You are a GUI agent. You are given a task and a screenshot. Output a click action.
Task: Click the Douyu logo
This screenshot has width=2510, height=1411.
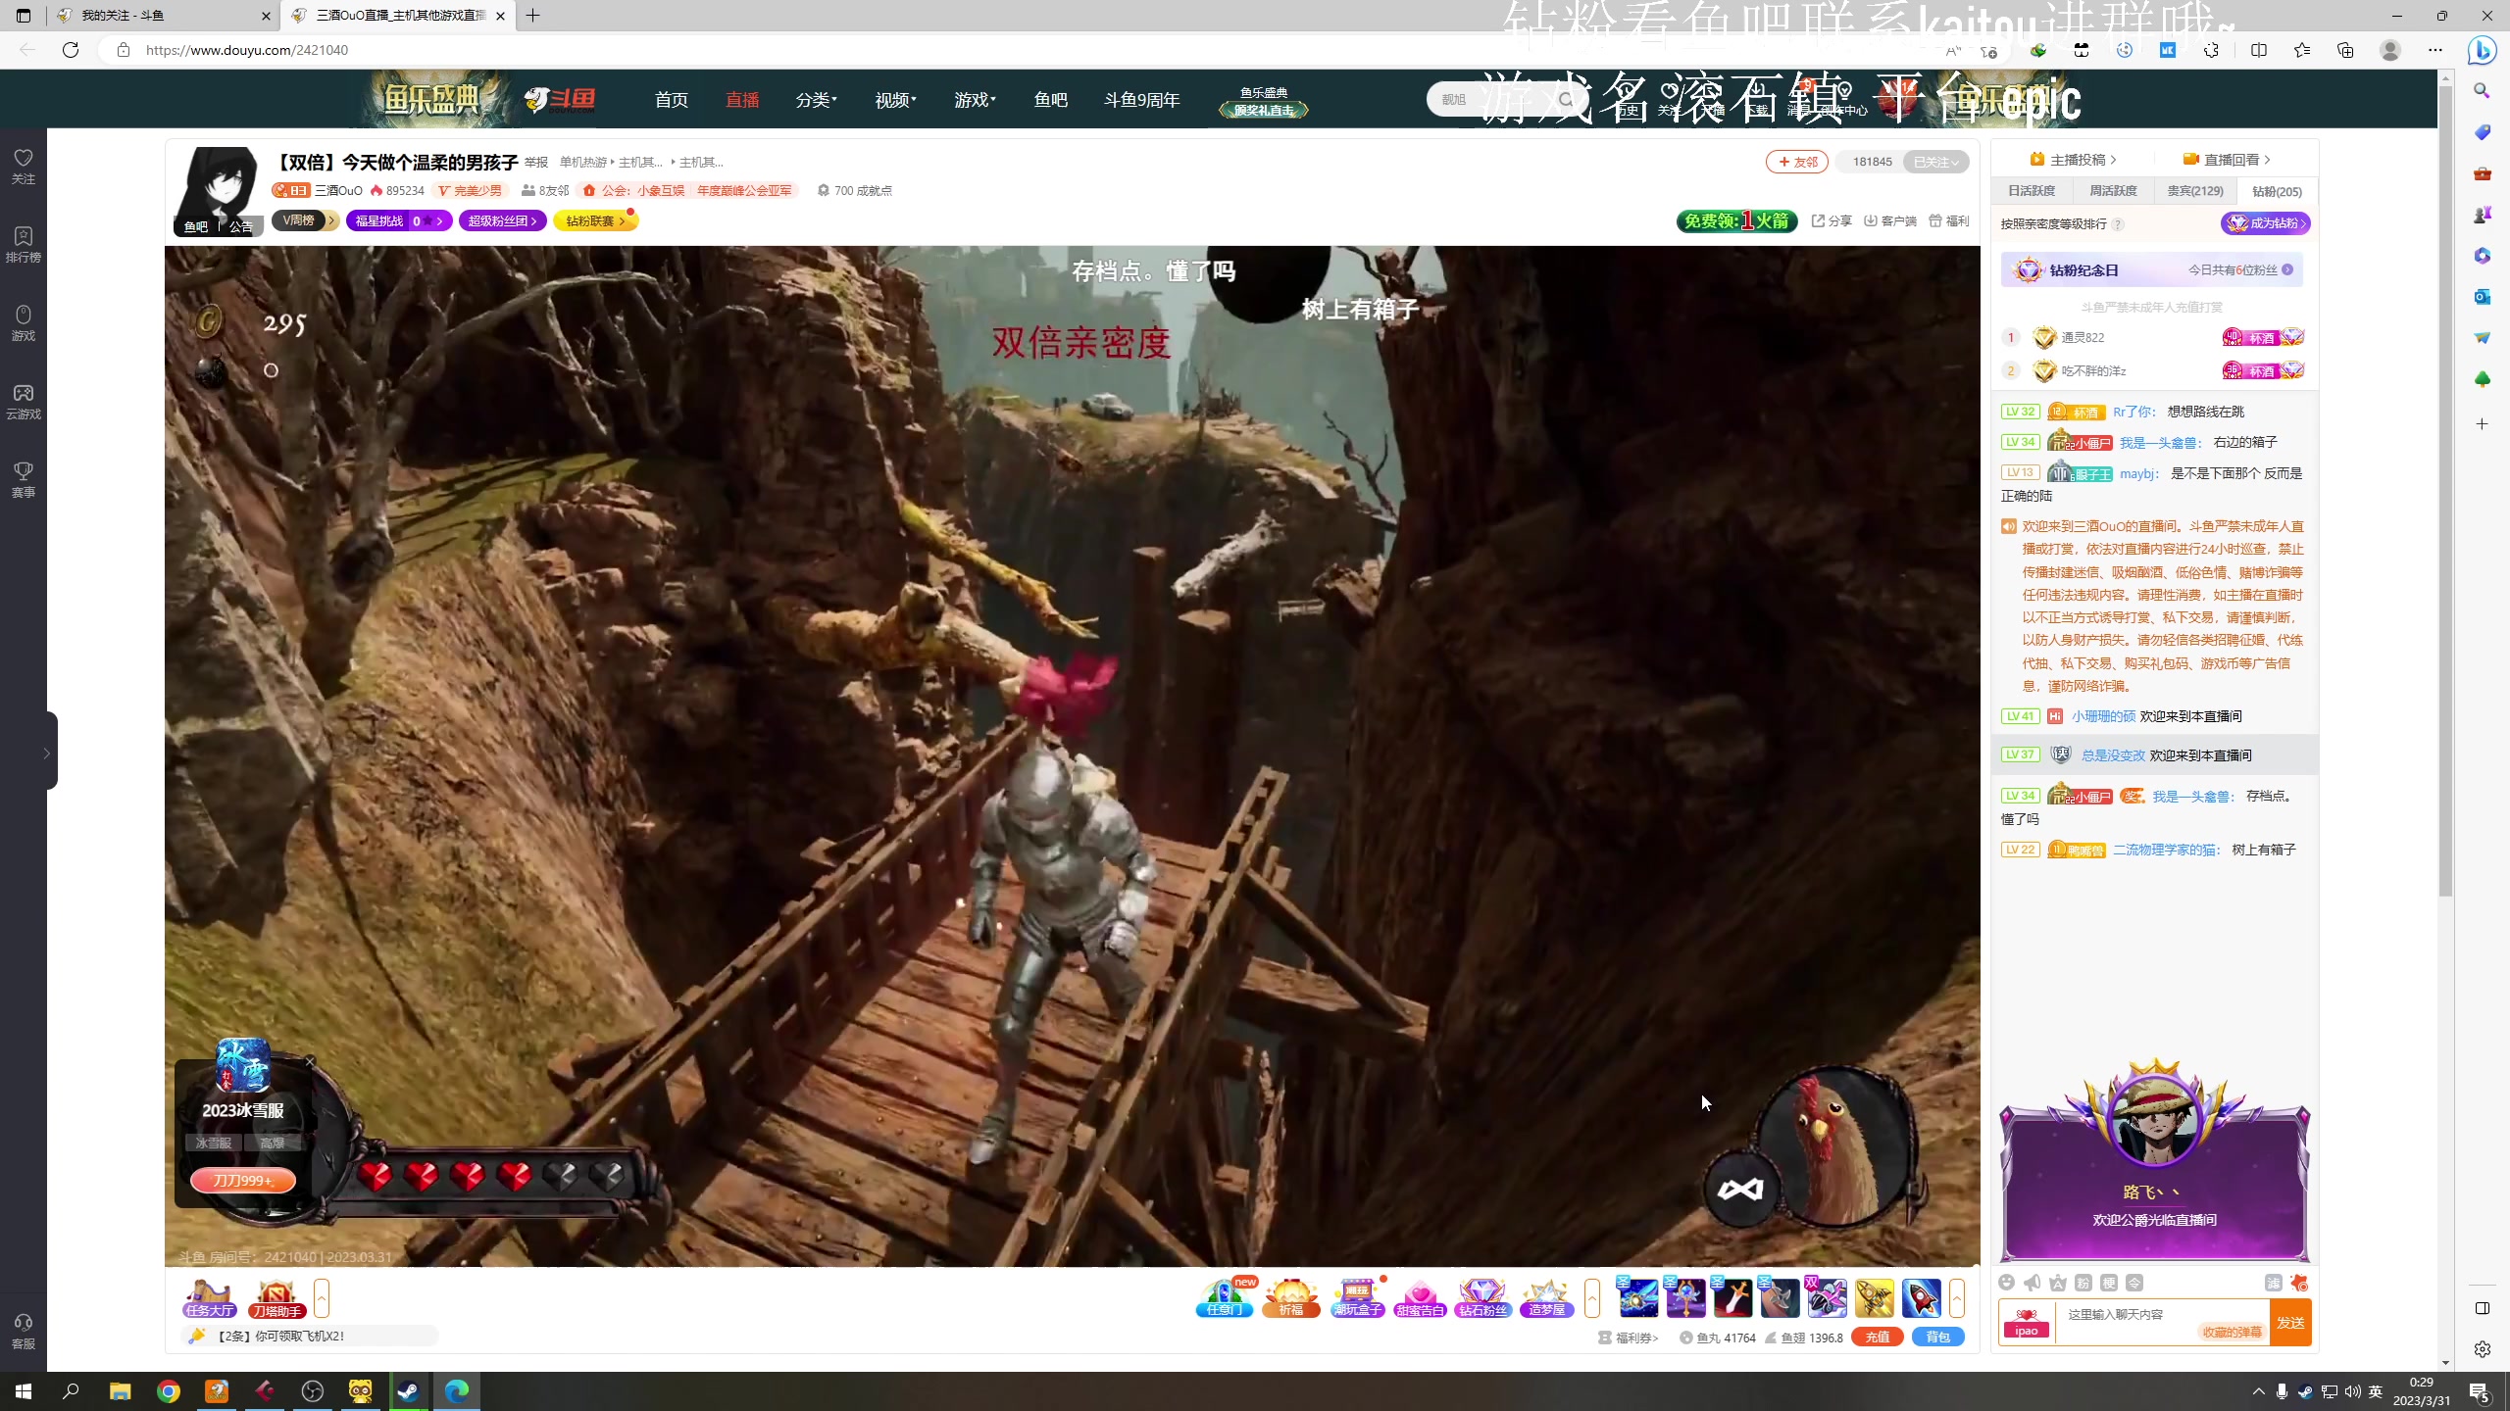click(560, 99)
